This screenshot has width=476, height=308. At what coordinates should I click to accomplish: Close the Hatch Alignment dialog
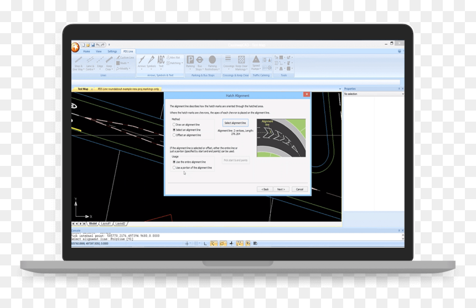click(x=307, y=95)
